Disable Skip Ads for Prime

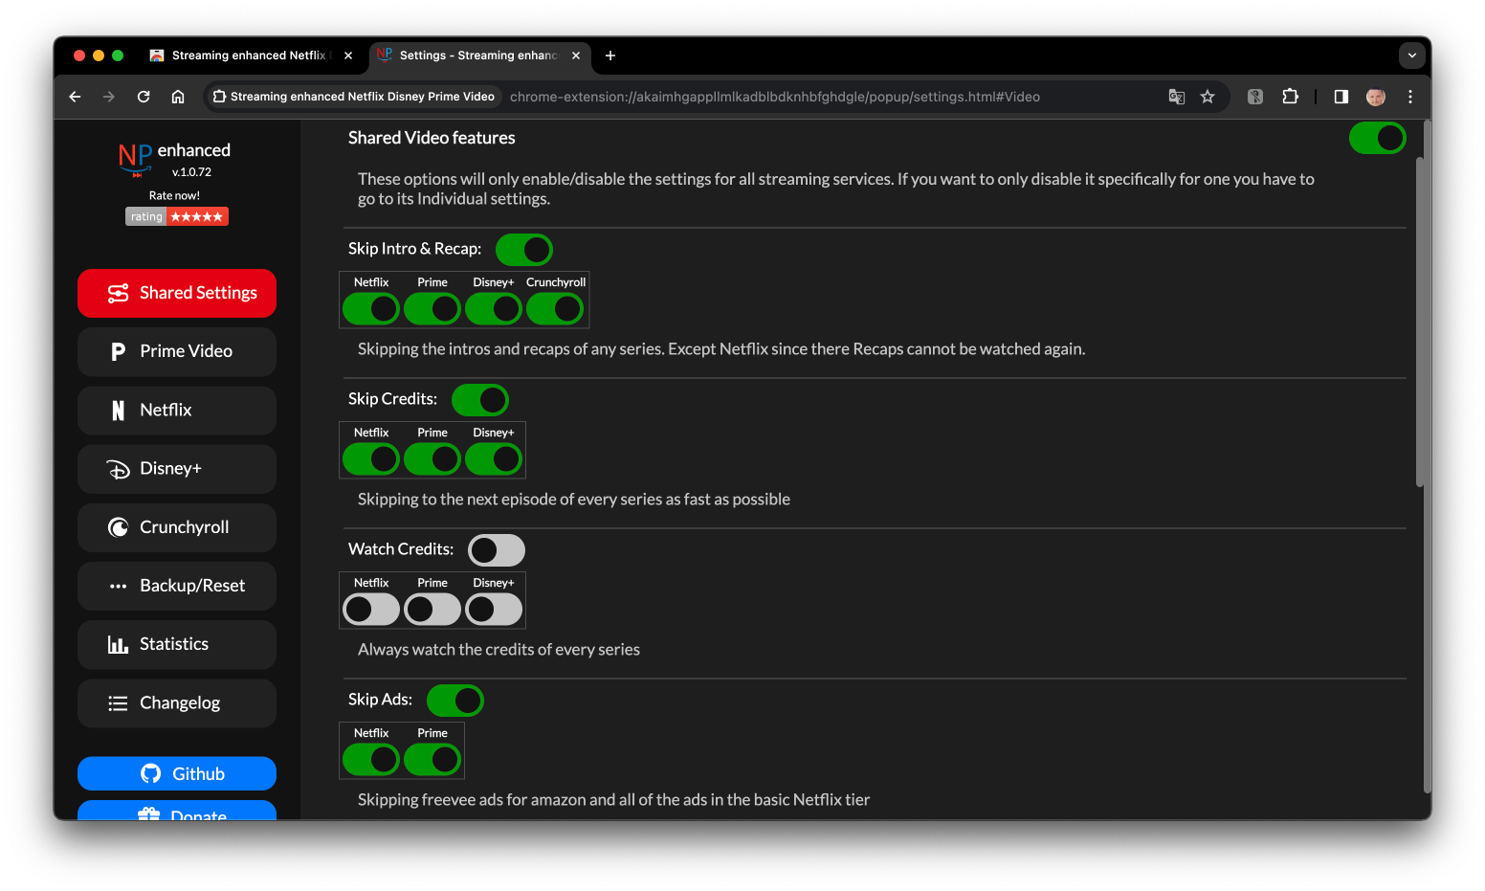(x=432, y=760)
